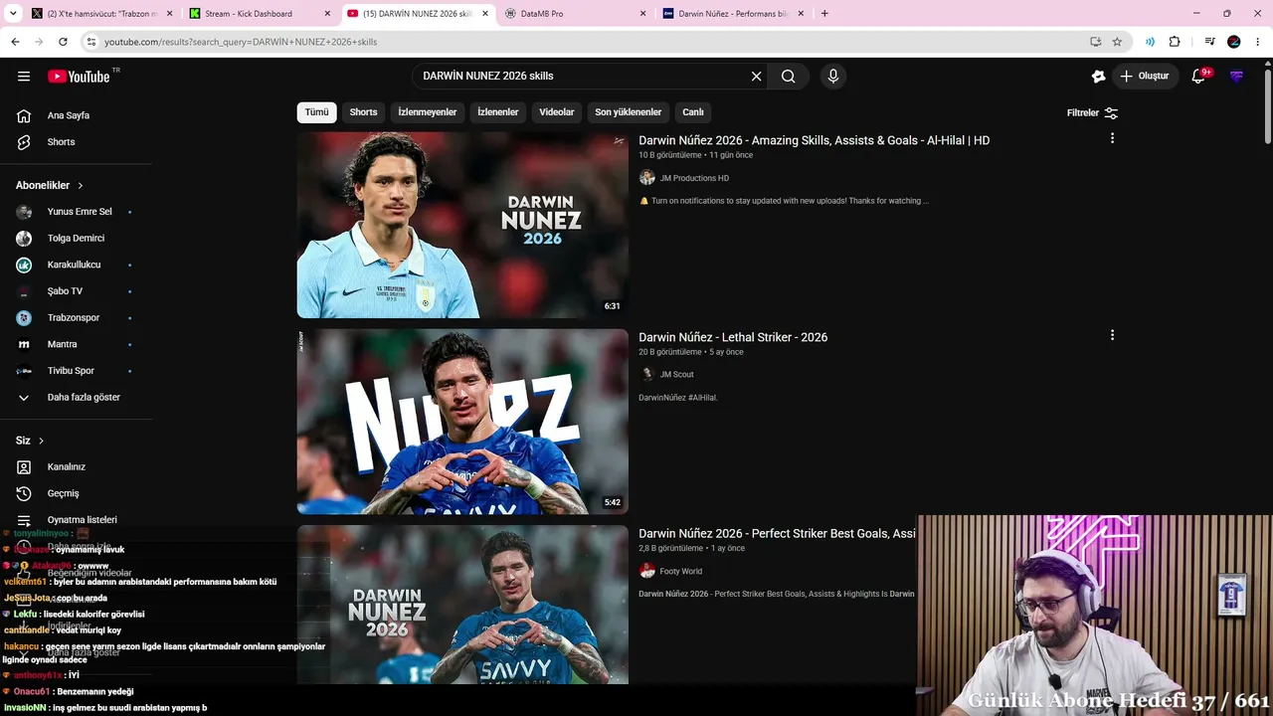Image resolution: width=1273 pixels, height=716 pixels.
Task: Reload the YouTube page
Action: (x=63, y=42)
